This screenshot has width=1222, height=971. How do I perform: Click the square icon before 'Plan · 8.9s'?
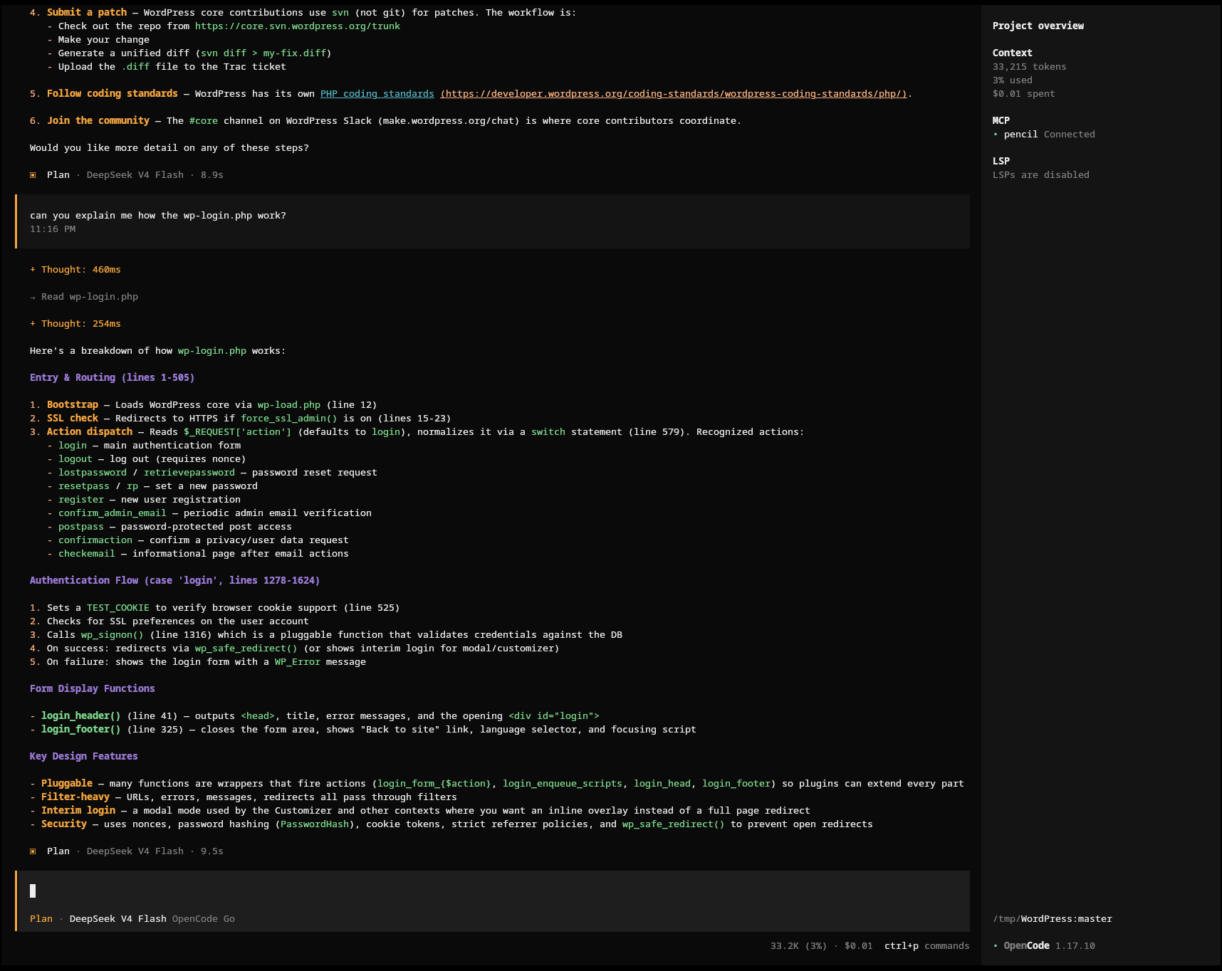click(33, 175)
